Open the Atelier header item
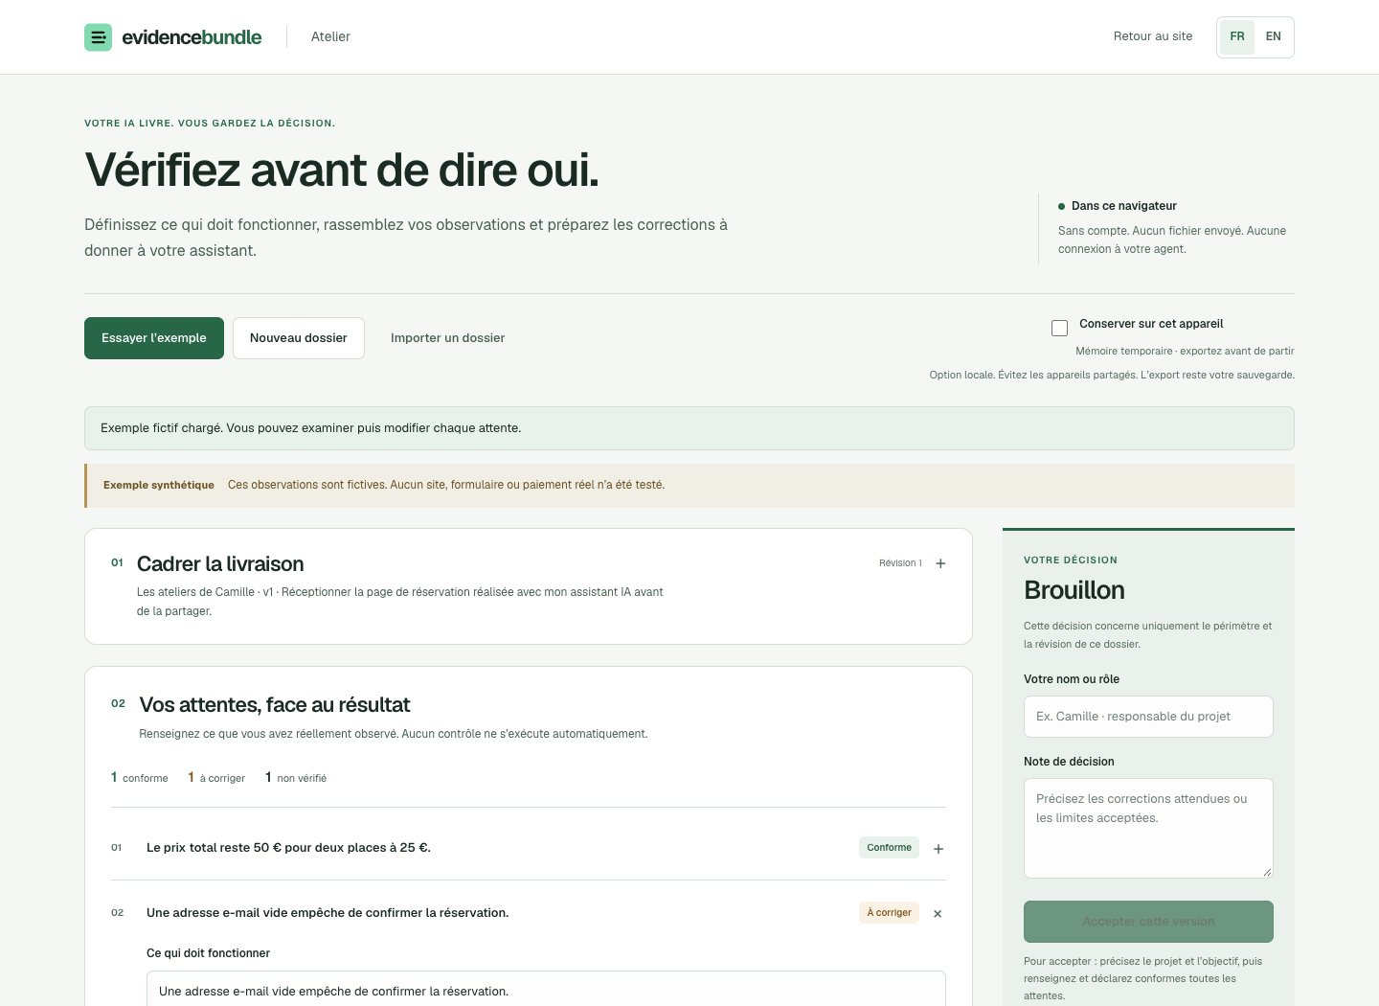Viewport: 1379px width, 1006px height. (330, 36)
